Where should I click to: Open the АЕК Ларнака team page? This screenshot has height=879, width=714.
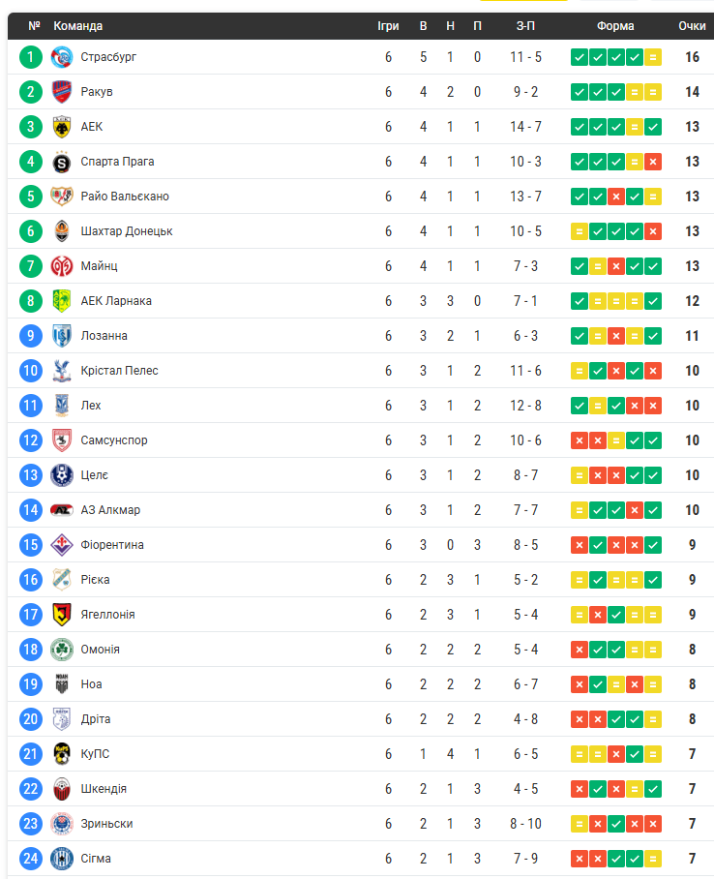click(x=116, y=301)
